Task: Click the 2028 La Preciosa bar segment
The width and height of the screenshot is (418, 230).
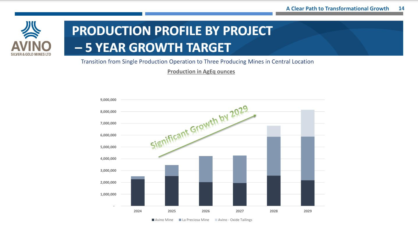Action: (274, 156)
